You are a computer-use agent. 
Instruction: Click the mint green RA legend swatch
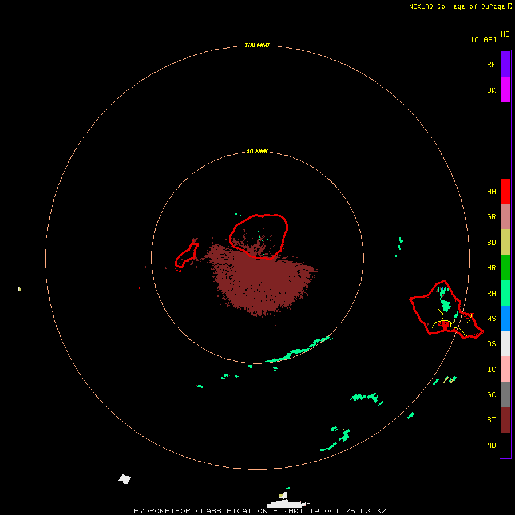pos(505,293)
